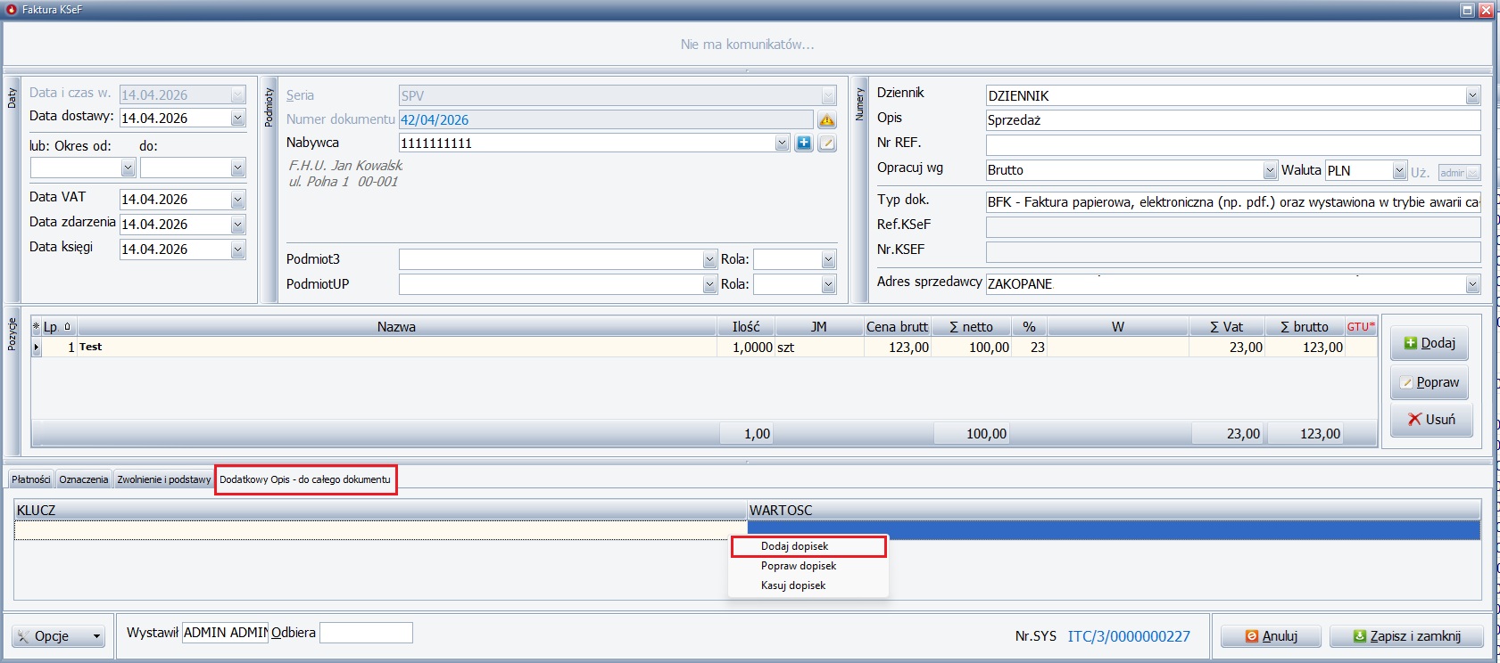The width and height of the screenshot is (1500, 663).
Task: Expand the Podmiot3 Rola dropdown
Action: [x=828, y=259]
